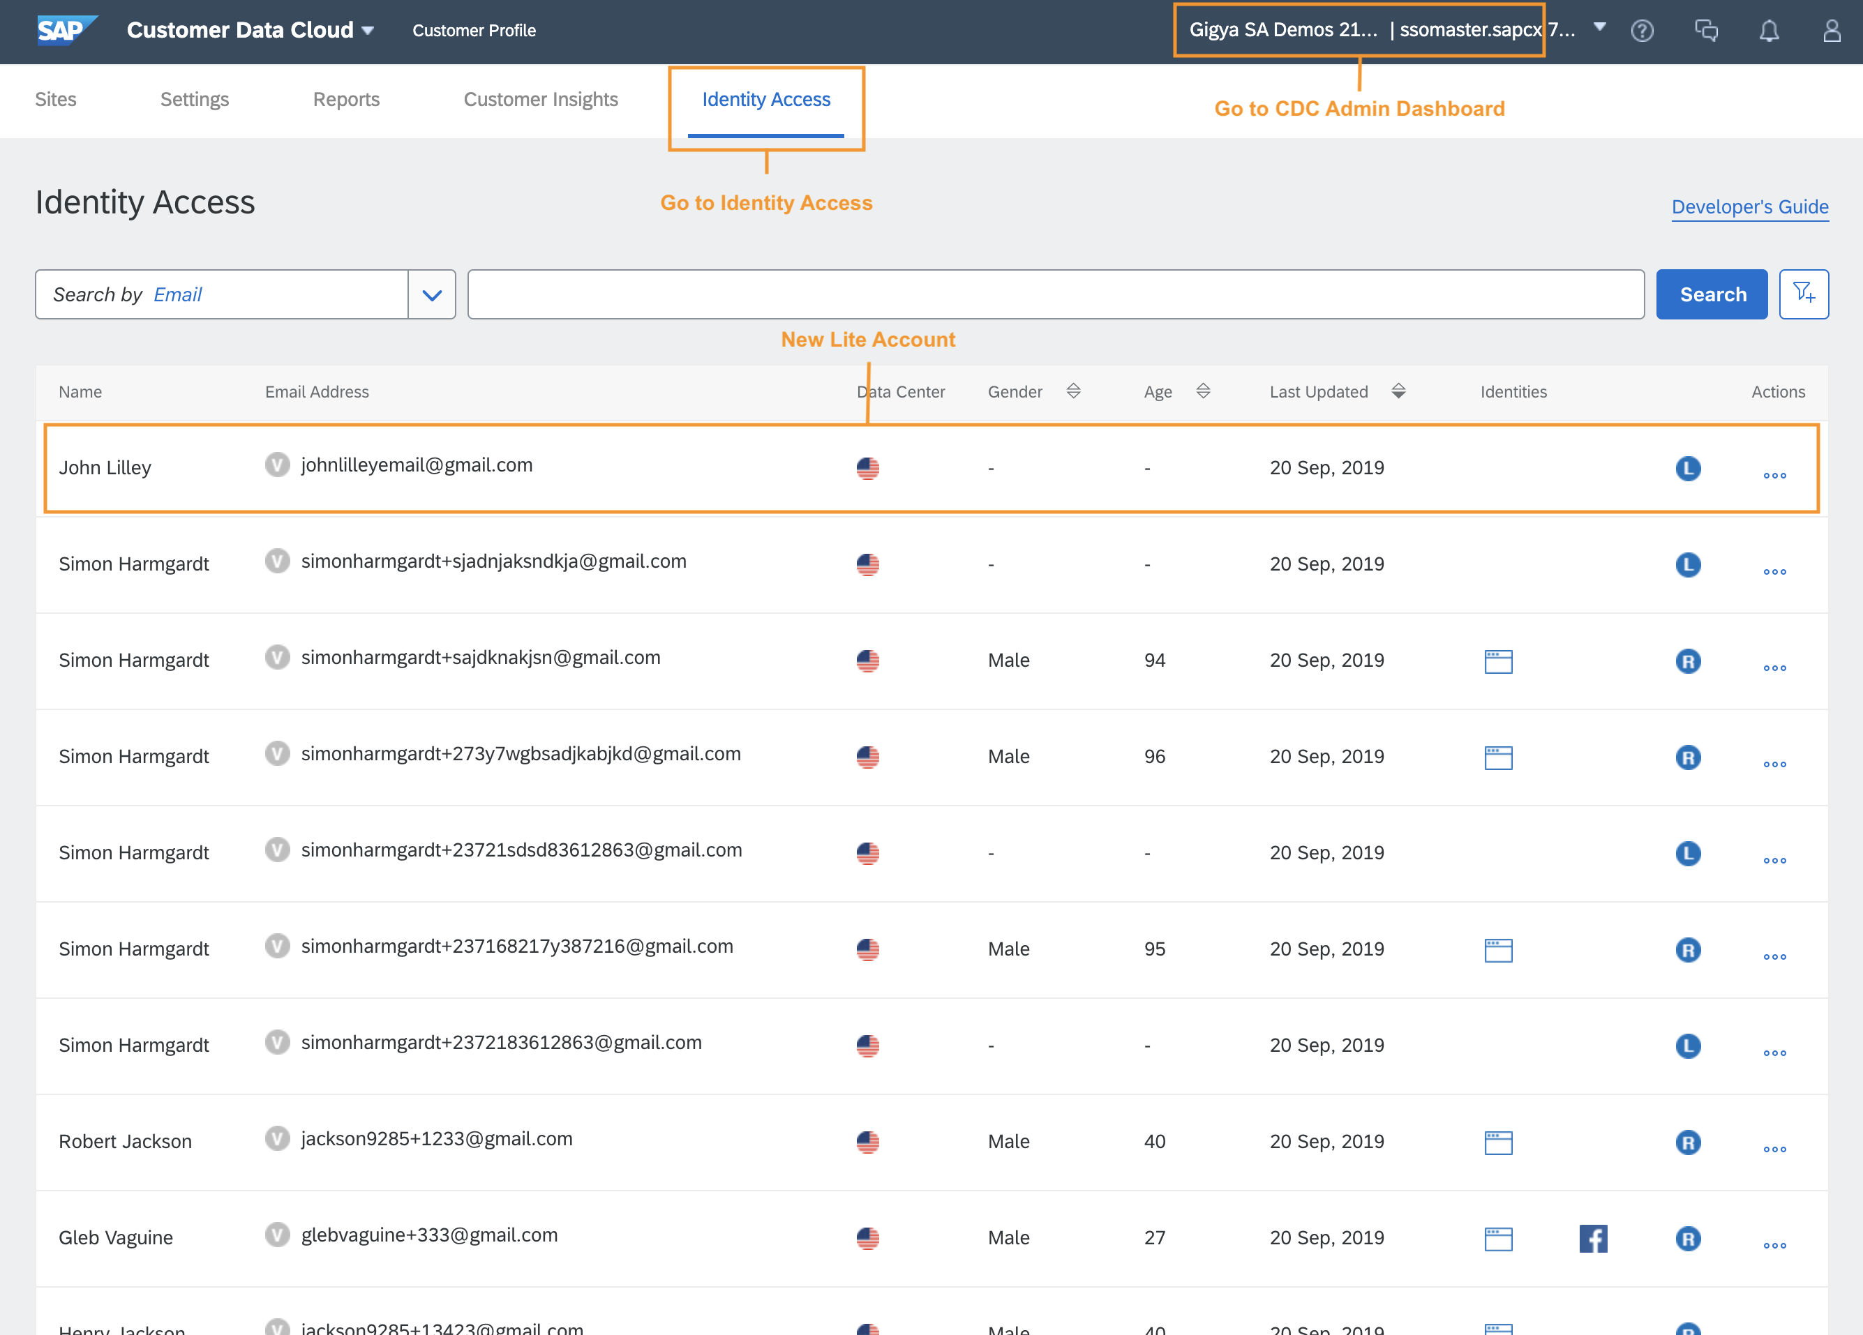Toggle sorting on the Age column
Image resolution: width=1863 pixels, height=1335 pixels.
click(x=1202, y=391)
